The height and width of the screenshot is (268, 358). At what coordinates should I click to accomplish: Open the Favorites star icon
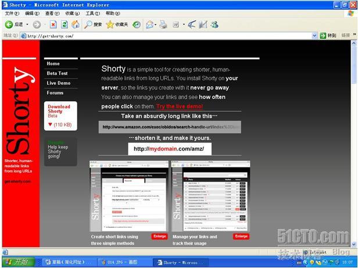[110, 24]
